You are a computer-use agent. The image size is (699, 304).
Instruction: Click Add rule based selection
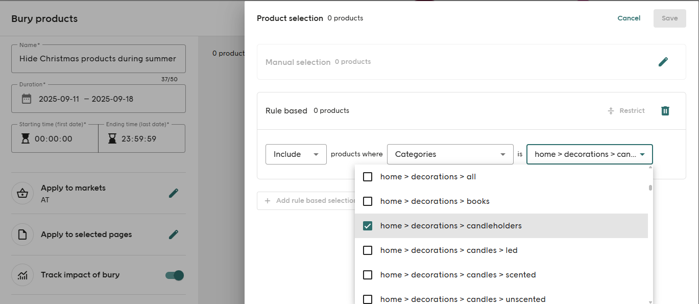(306, 200)
